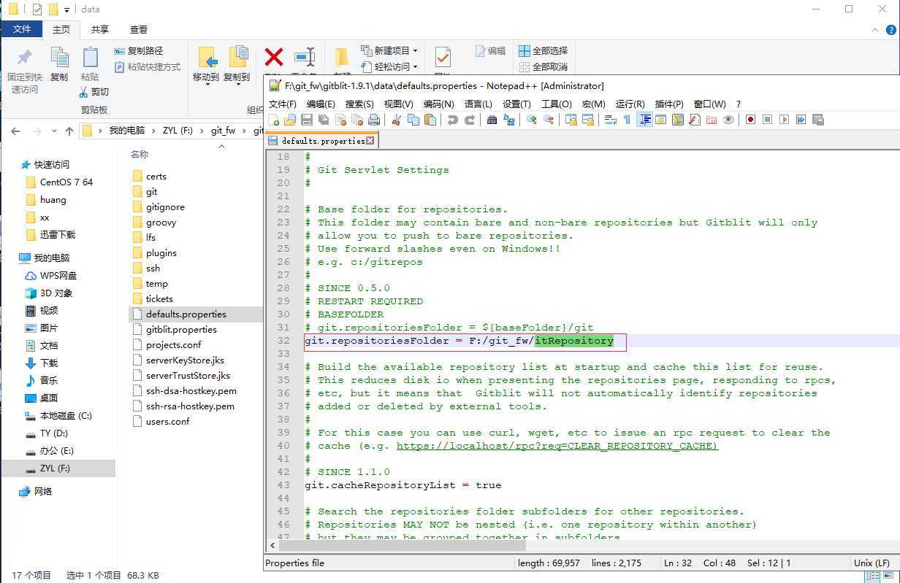Image resolution: width=900 pixels, height=583 pixels.
Task: Redo the edit in Notepad++ toolbar
Action: click(x=470, y=120)
